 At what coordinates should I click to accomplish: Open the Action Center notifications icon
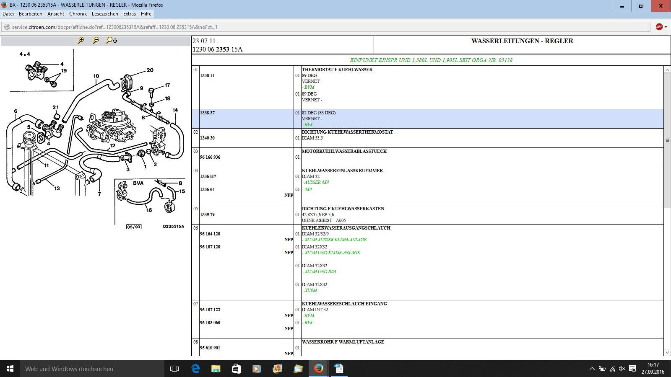(632, 369)
